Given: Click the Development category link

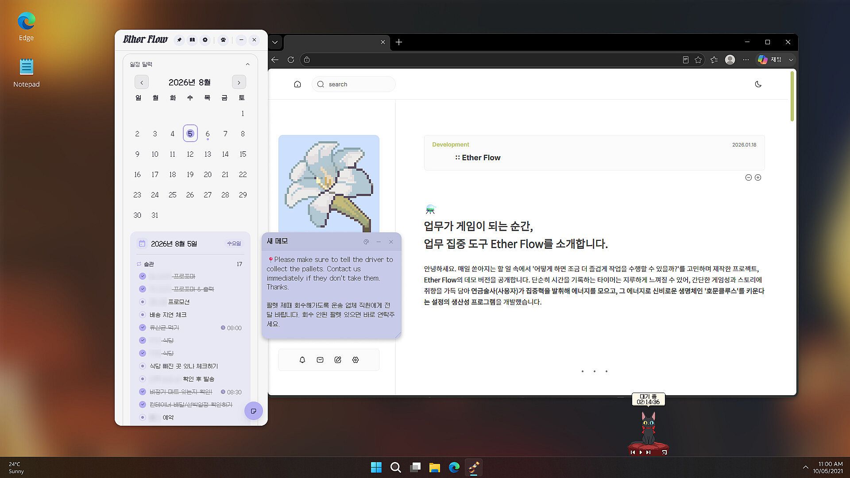Looking at the screenshot, I should click(450, 145).
